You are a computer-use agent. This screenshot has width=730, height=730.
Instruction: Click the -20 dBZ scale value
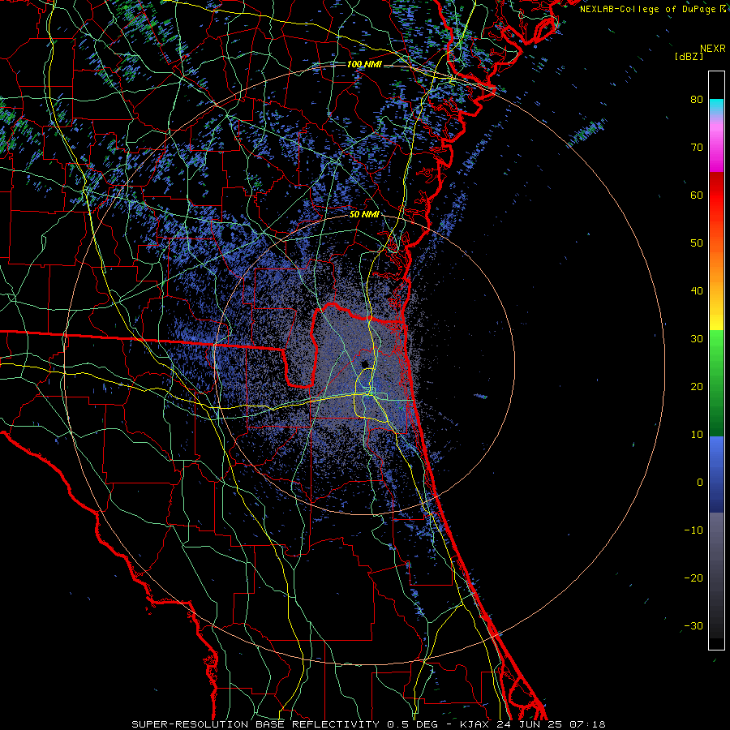pyautogui.click(x=693, y=578)
